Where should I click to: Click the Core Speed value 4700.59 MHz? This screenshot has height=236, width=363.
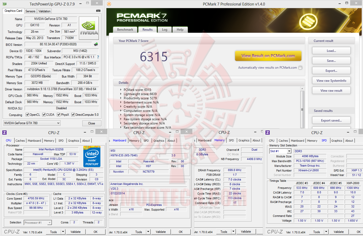(36, 198)
